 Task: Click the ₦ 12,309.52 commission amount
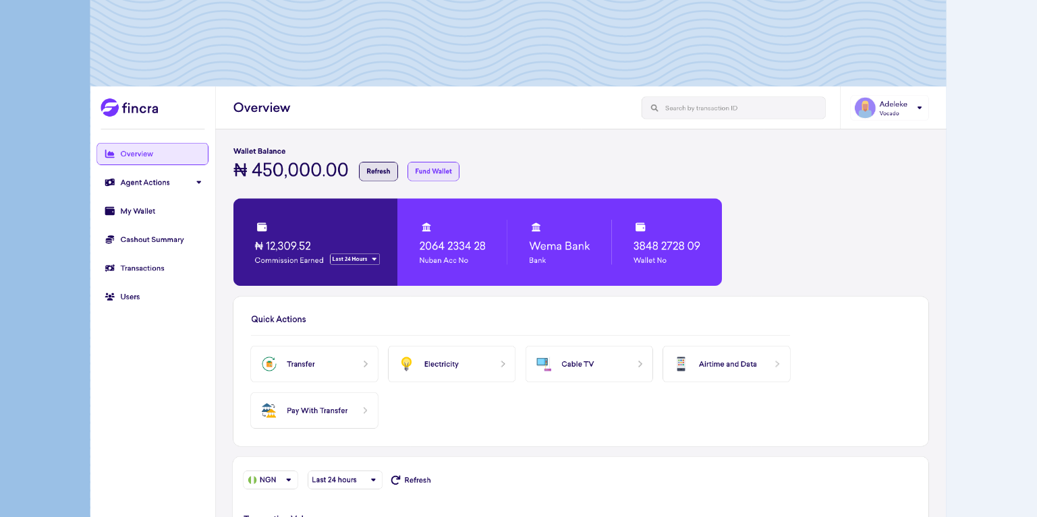[x=283, y=246]
